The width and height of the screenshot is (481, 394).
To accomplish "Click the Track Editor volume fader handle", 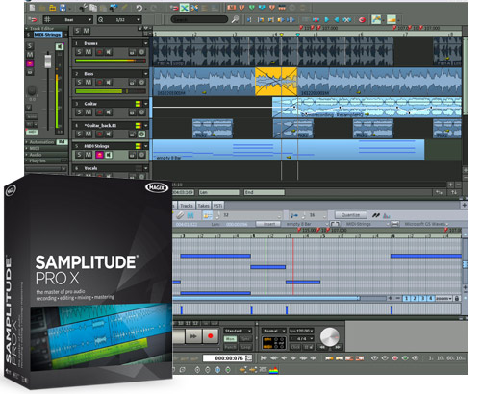I will [x=48, y=61].
